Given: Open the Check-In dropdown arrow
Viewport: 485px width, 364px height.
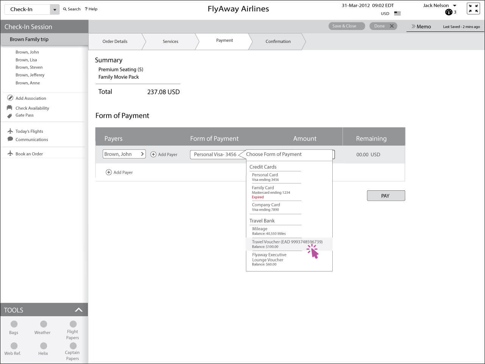Looking at the screenshot, I should tap(55, 9).
